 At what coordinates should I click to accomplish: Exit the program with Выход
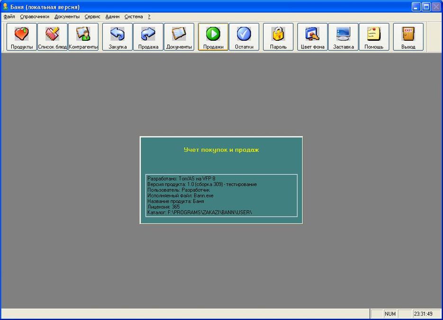coord(408,37)
